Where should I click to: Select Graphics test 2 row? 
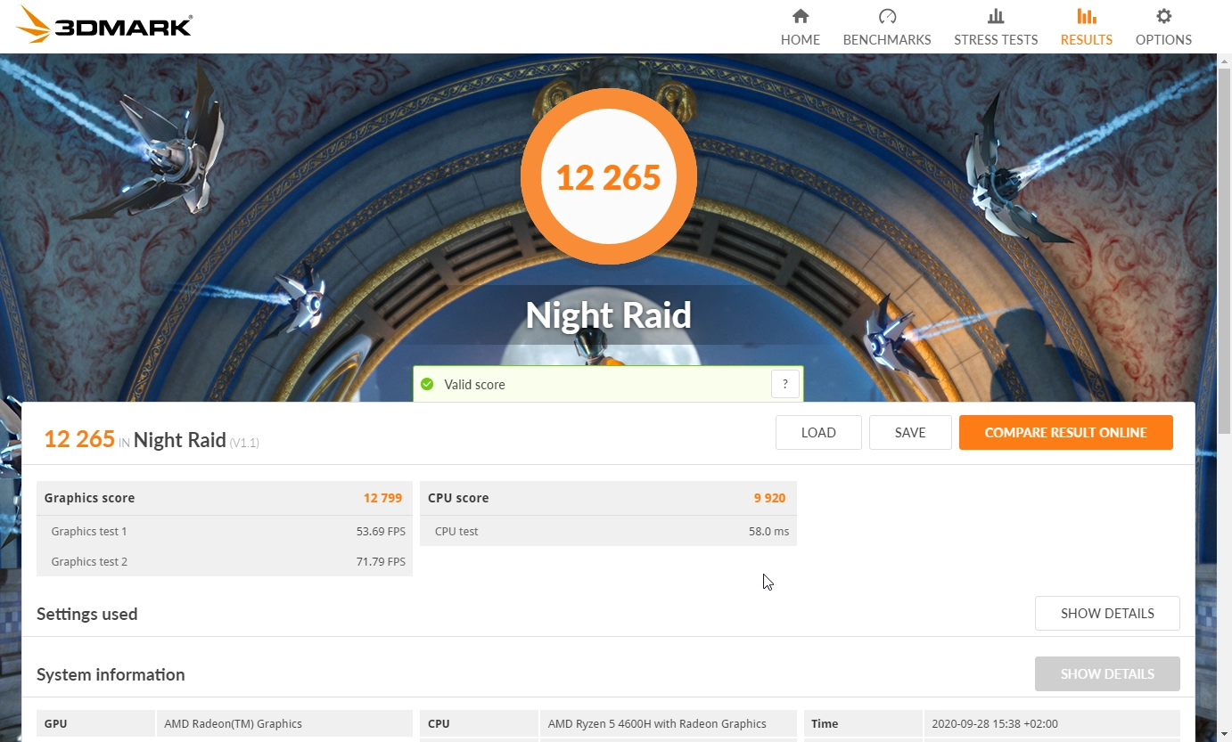(225, 561)
